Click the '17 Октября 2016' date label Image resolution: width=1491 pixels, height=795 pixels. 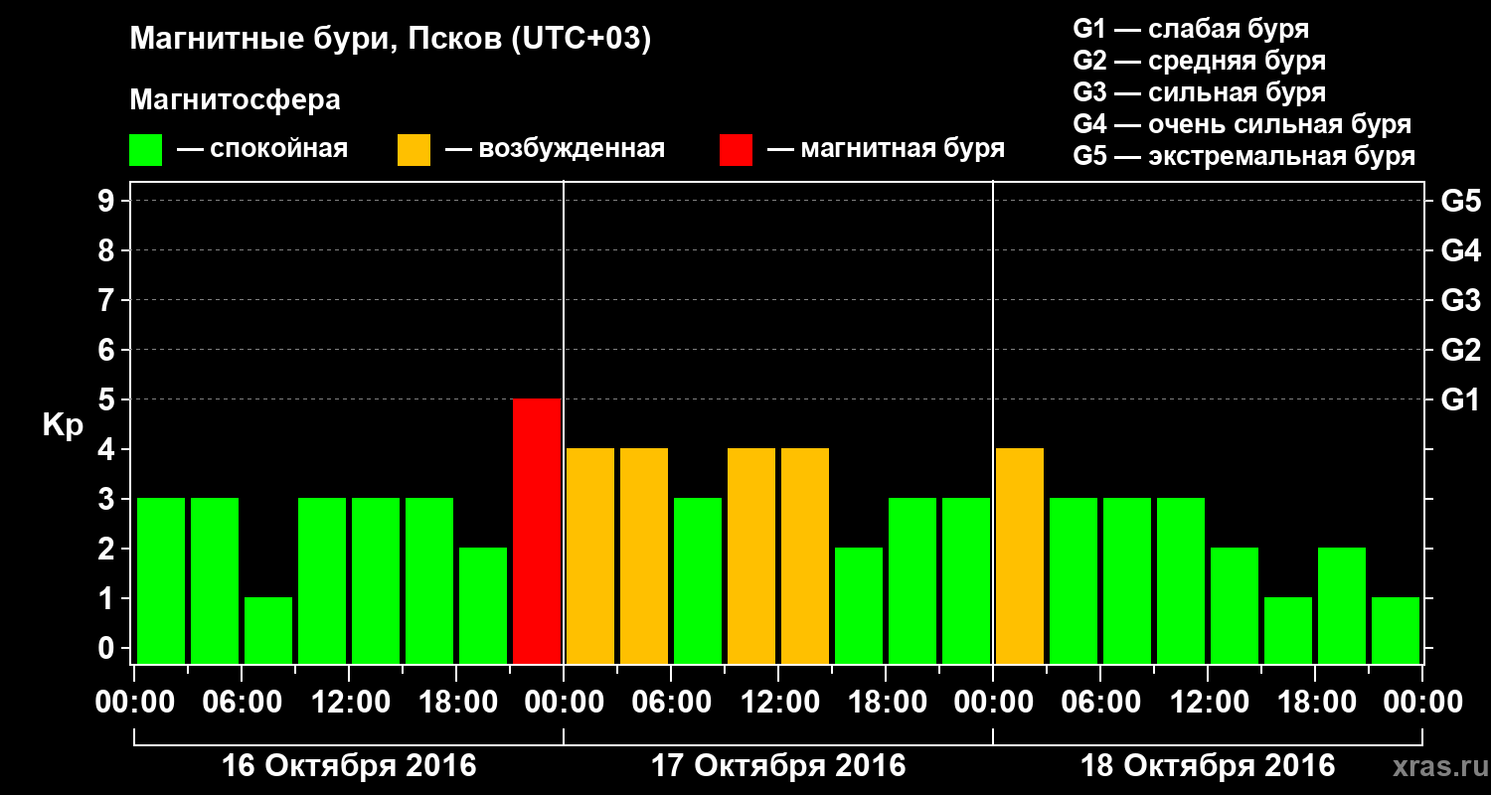(x=778, y=766)
